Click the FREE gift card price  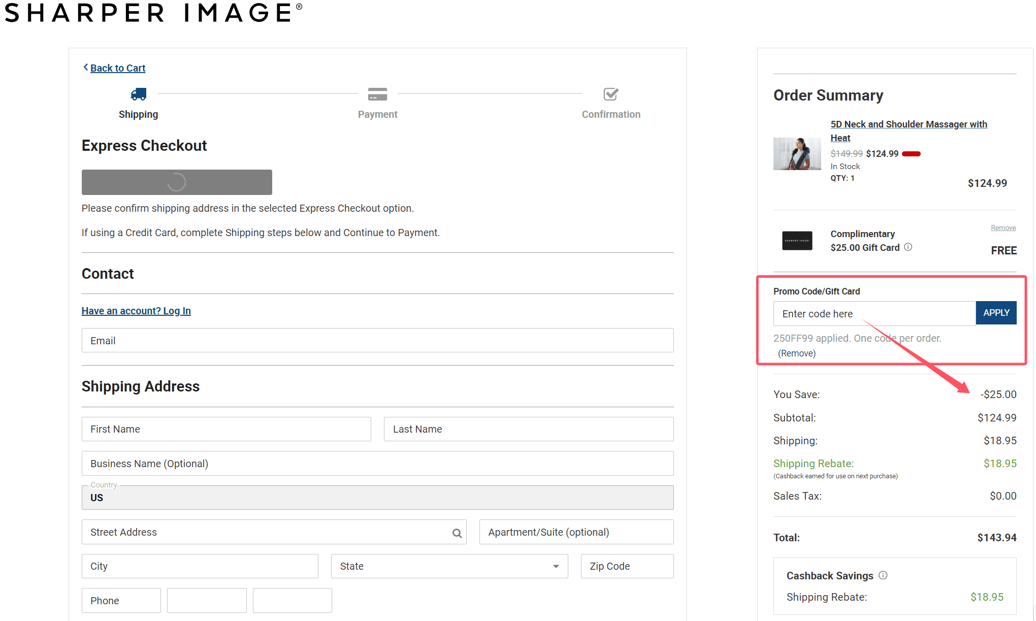[1003, 251]
